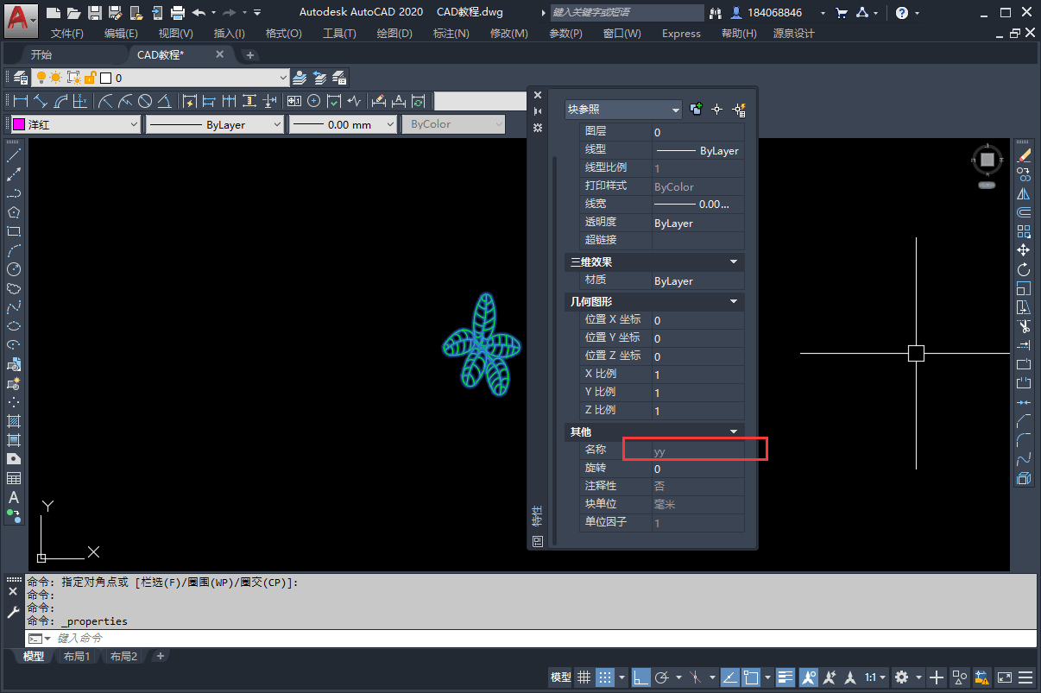Select the Circle draw tool

pos(14,270)
